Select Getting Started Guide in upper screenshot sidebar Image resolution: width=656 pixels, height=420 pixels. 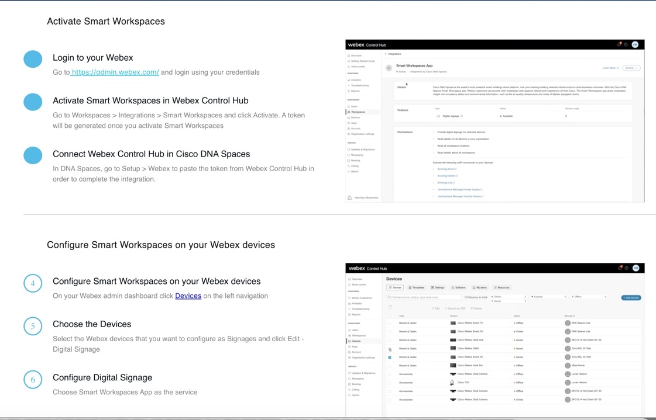point(361,61)
